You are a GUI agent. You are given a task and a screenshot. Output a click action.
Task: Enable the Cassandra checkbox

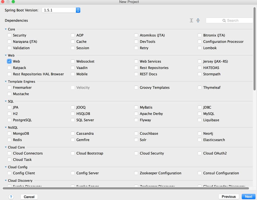pyautogui.click(x=73, y=133)
